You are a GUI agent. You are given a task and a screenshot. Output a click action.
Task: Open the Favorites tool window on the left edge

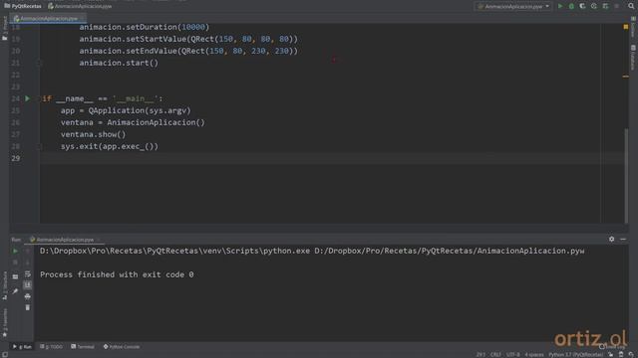pyautogui.click(x=4, y=322)
